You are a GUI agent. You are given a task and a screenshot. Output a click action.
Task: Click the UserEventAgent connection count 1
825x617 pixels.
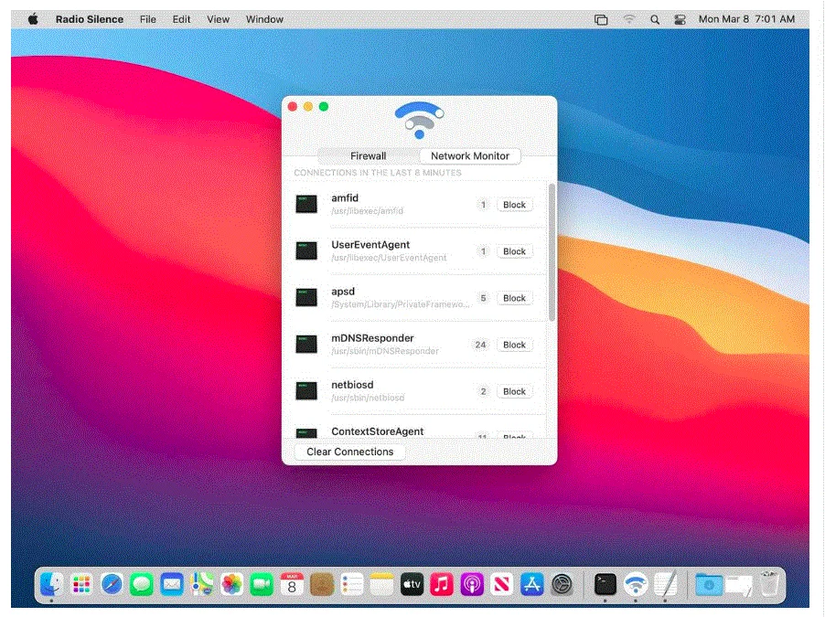pos(483,251)
